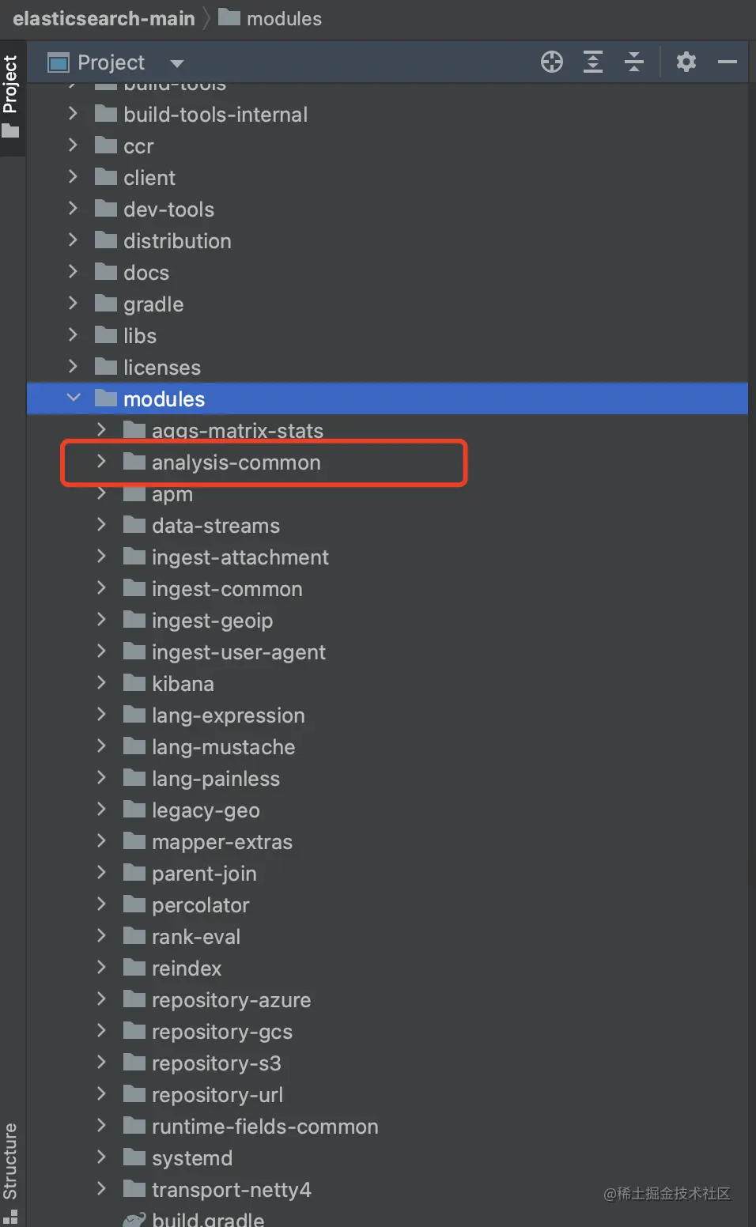Screen dimensions: 756x1227
Task: Expand the repository-s3 folder
Action: pos(101,1063)
